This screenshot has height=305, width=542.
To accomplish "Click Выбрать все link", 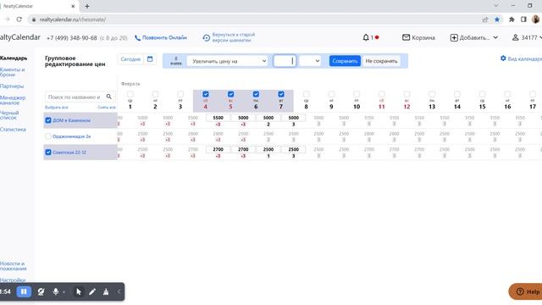I will click(x=57, y=108).
